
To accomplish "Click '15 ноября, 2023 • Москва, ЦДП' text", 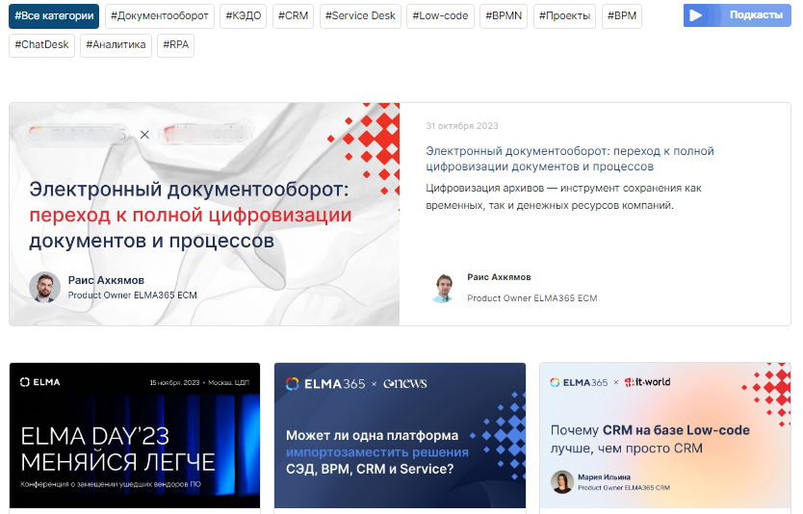I will pyautogui.click(x=199, y=382).
